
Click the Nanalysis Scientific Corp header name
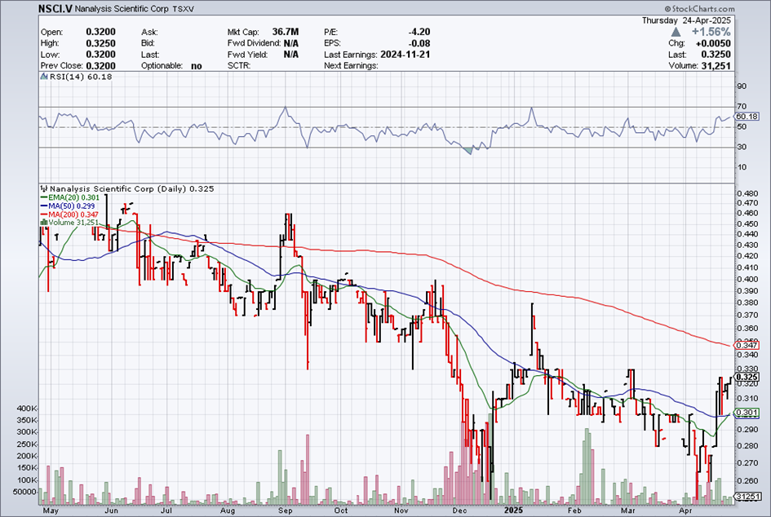tap(122, 9)
